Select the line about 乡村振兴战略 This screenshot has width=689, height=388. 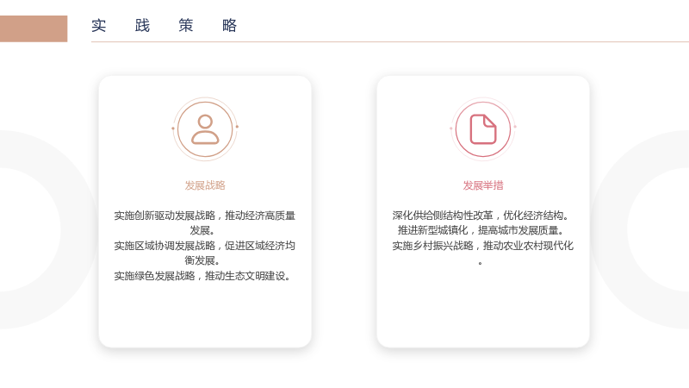point(482,246)
